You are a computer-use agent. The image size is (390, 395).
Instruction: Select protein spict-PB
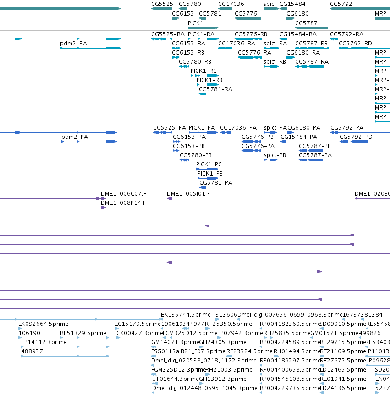275,155
